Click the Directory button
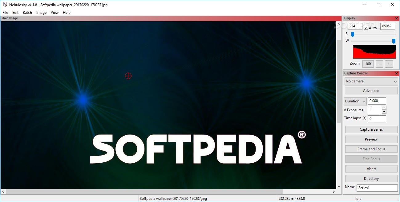This screenshot has width=400, height=202. (x=371, y=179)
